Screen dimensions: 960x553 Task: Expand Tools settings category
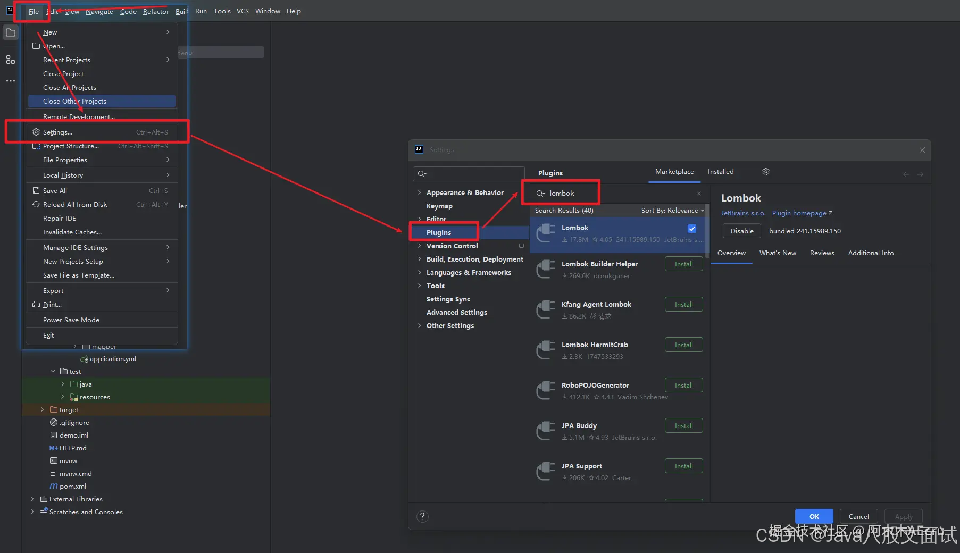tap(419, 286)
